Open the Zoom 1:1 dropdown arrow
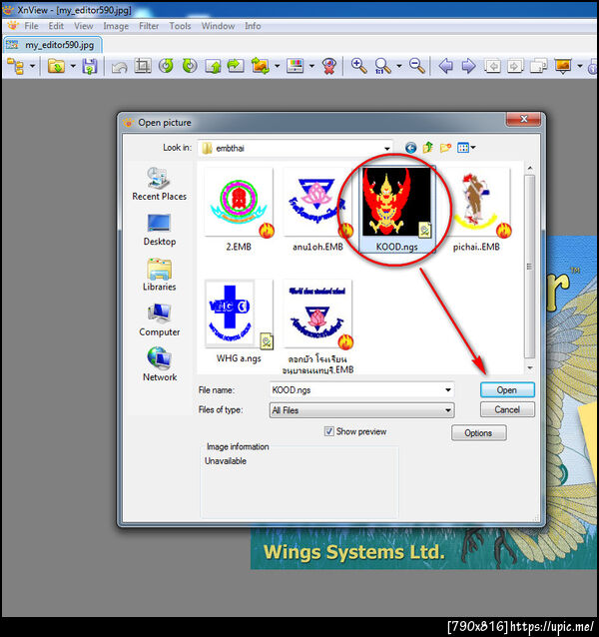Screen dimensions: 599x637 (399, 66)
